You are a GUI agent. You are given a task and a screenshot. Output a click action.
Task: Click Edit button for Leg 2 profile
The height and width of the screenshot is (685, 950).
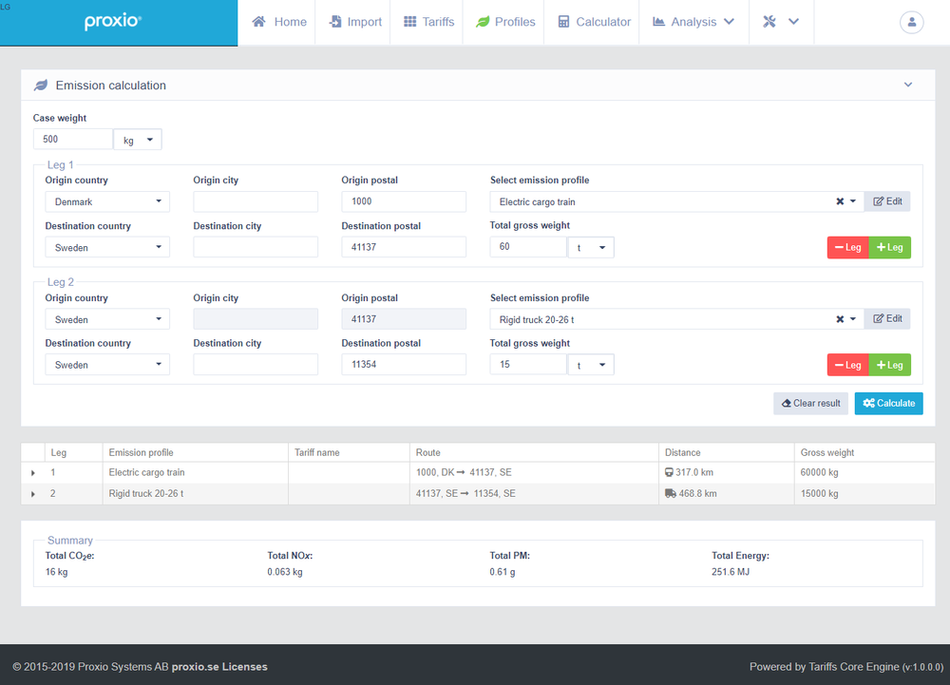(x=887, y=319)
